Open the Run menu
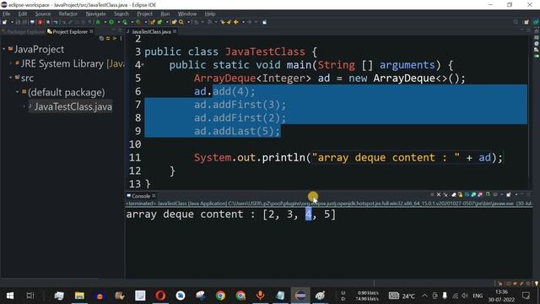The height and width of the screenshot is (304, 540). click(x=165, y=14)
